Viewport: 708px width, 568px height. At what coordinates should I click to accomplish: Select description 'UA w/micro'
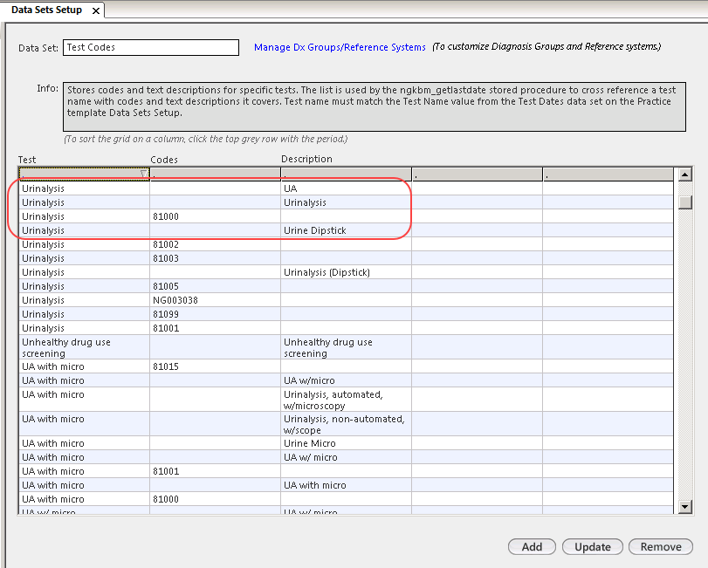click(346, 380)
